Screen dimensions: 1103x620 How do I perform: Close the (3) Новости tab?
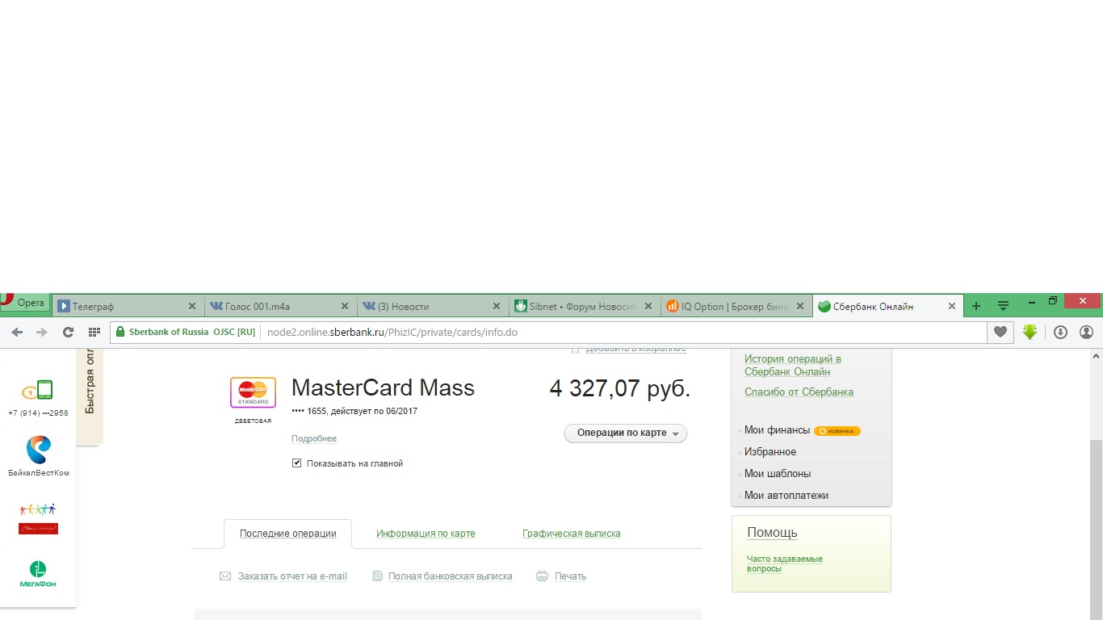pyautogui.click(x=497, y=307)
